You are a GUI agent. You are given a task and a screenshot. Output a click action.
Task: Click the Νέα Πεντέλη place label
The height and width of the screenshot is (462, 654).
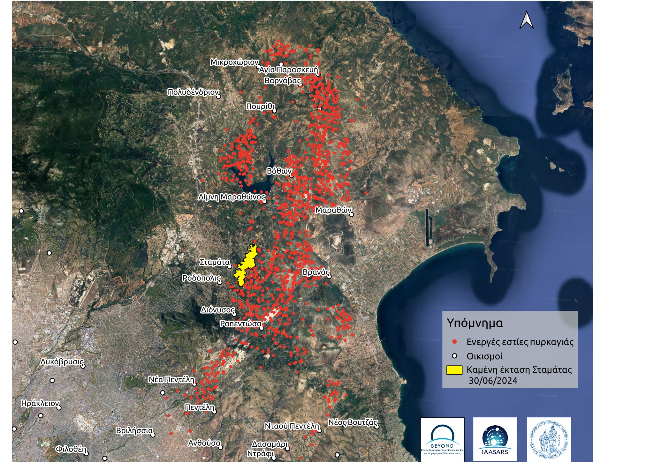(x=171, y=380)
